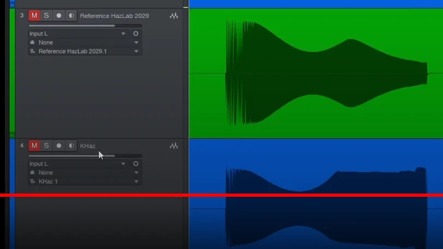Unmute the Reference HazLab 2029 track
This screenshot has width=443, height=249.
[34, 16]
